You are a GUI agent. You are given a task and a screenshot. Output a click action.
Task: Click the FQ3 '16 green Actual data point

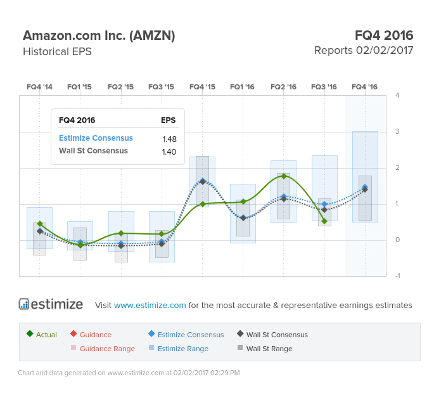coord(324,221)
